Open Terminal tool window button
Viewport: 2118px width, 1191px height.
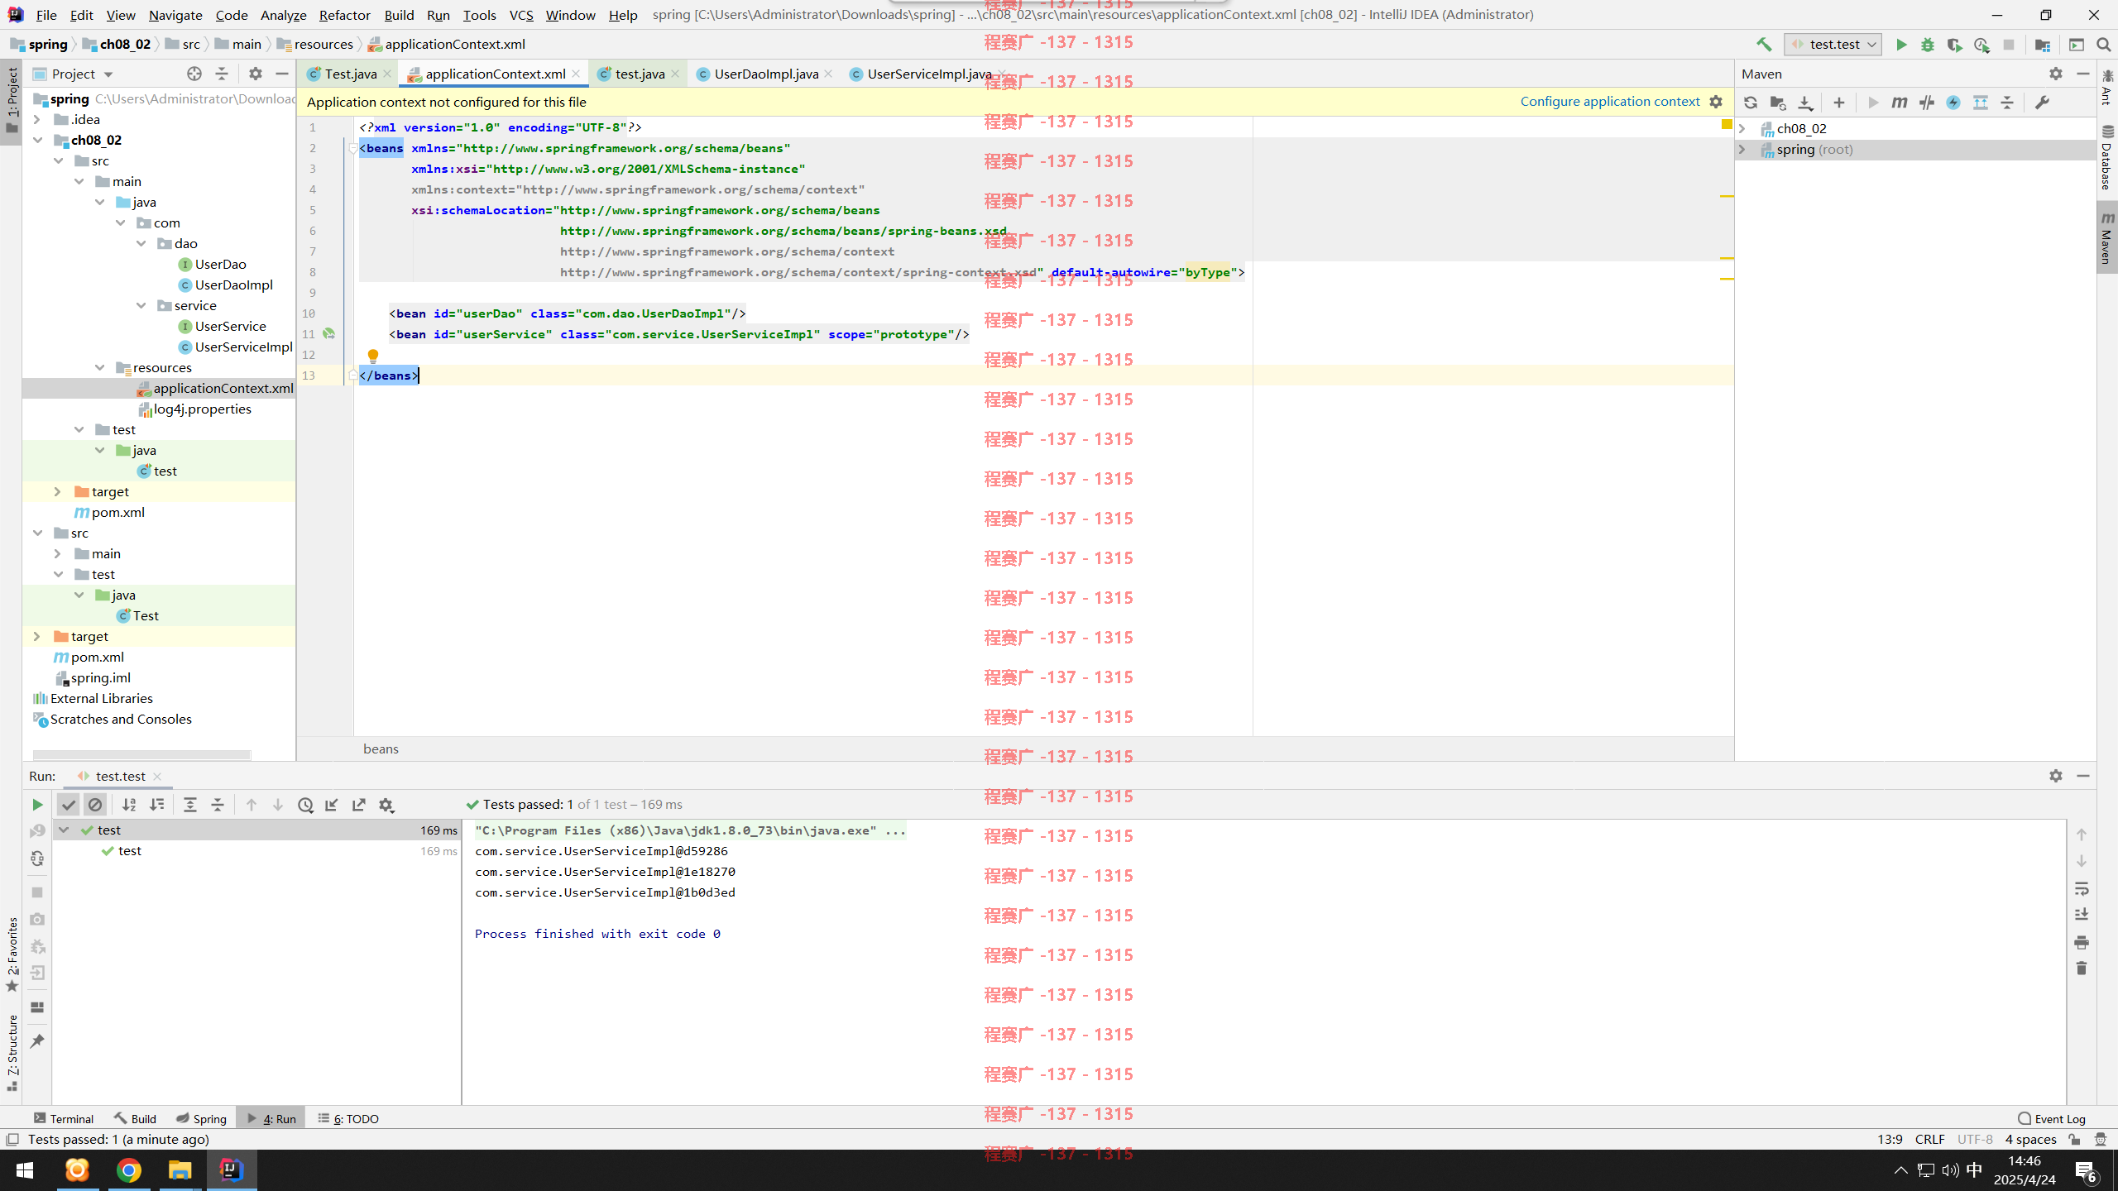(x=64, y=1118)
